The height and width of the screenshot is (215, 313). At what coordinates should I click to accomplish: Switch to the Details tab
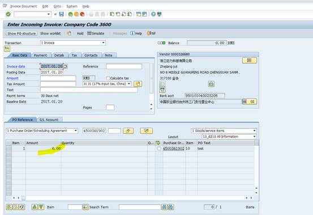(59, 55)
